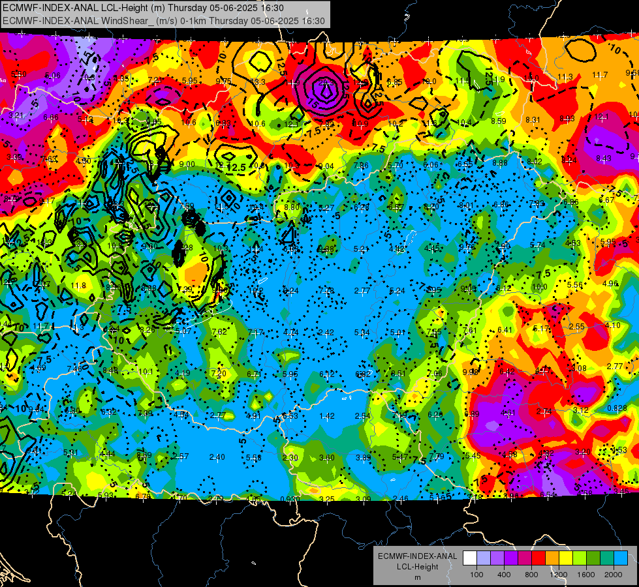Click the wind shear value 3.08
The width and height of the screenshot is (639, 587).
tap(579, 369)
